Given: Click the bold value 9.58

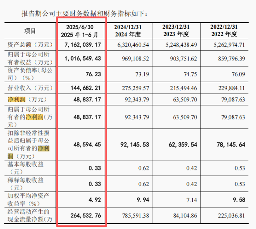Looking at the screenshot, I should [238, 199].
